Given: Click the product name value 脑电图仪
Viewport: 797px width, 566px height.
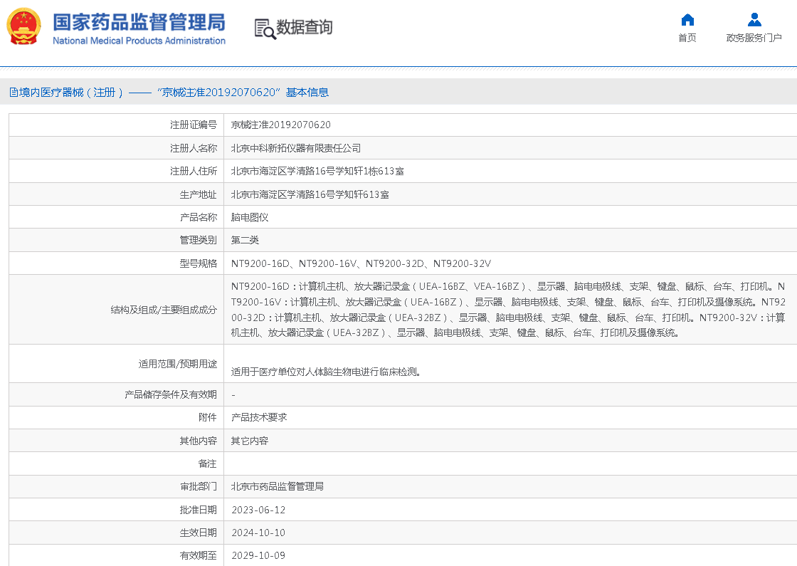Looking at the screenshot, I should point(250,217).
